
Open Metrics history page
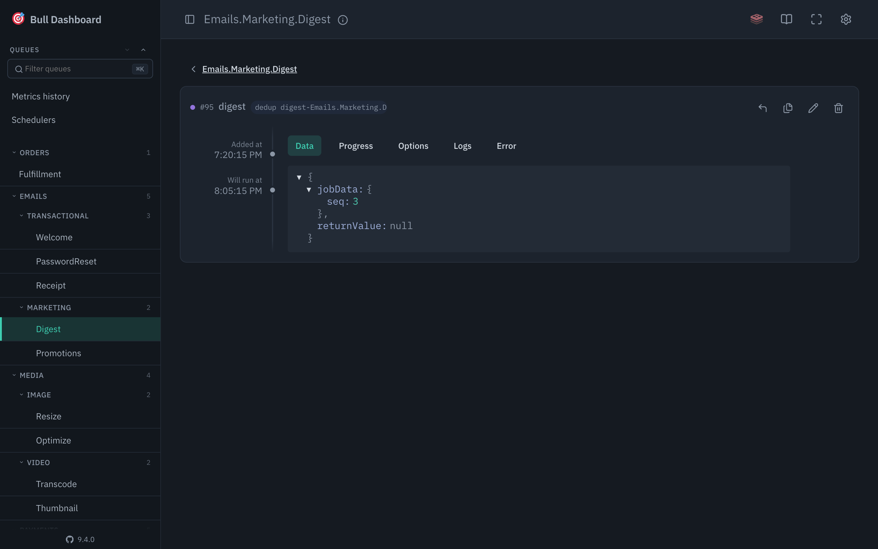[x=41, y=96]
